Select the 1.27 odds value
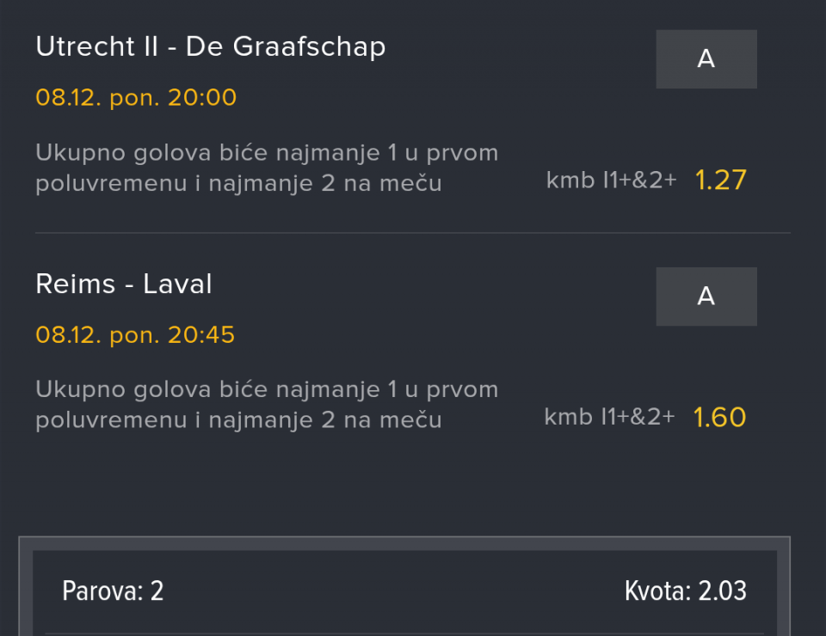Viewport: 826px width, 636px height. point(720,180)
